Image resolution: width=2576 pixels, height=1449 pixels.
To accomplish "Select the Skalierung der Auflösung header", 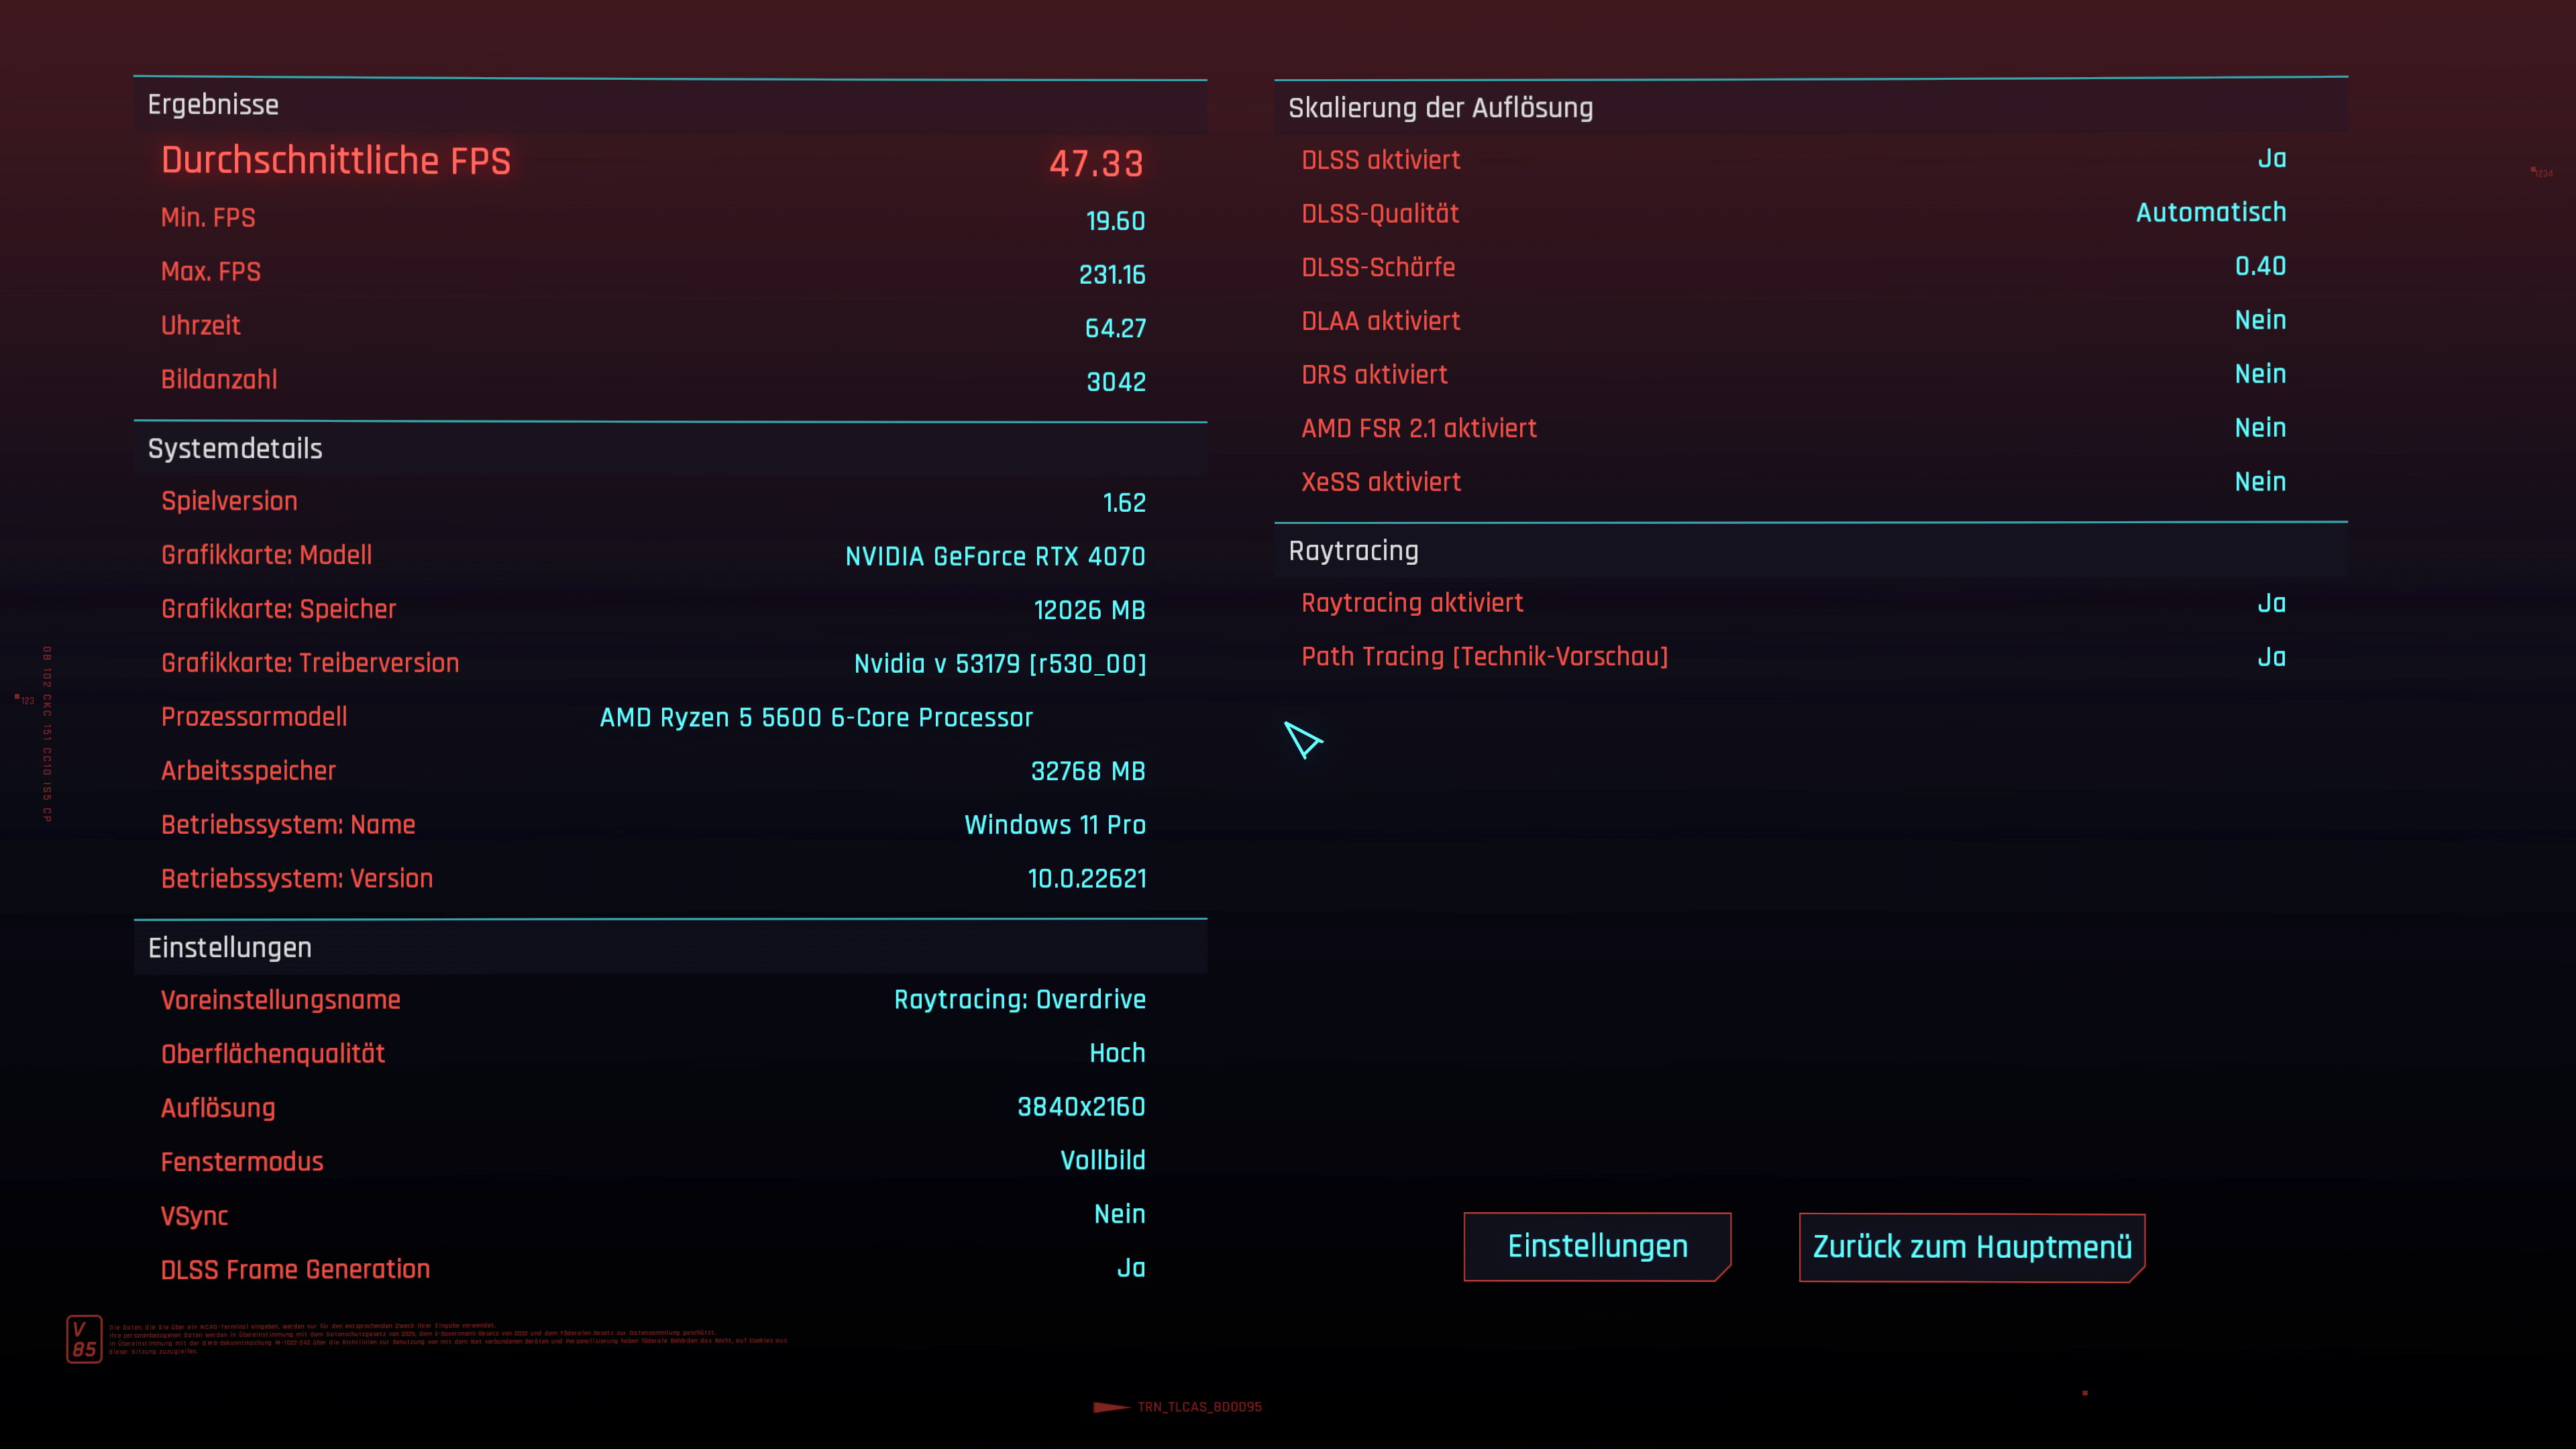I will 1440,108.
